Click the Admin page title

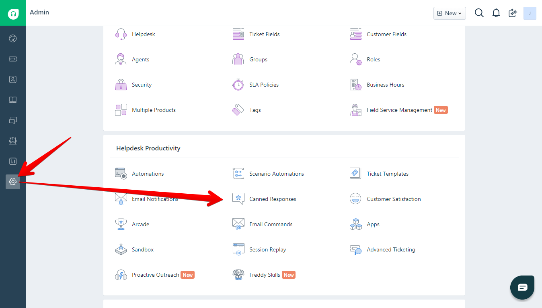coord(39,12)
